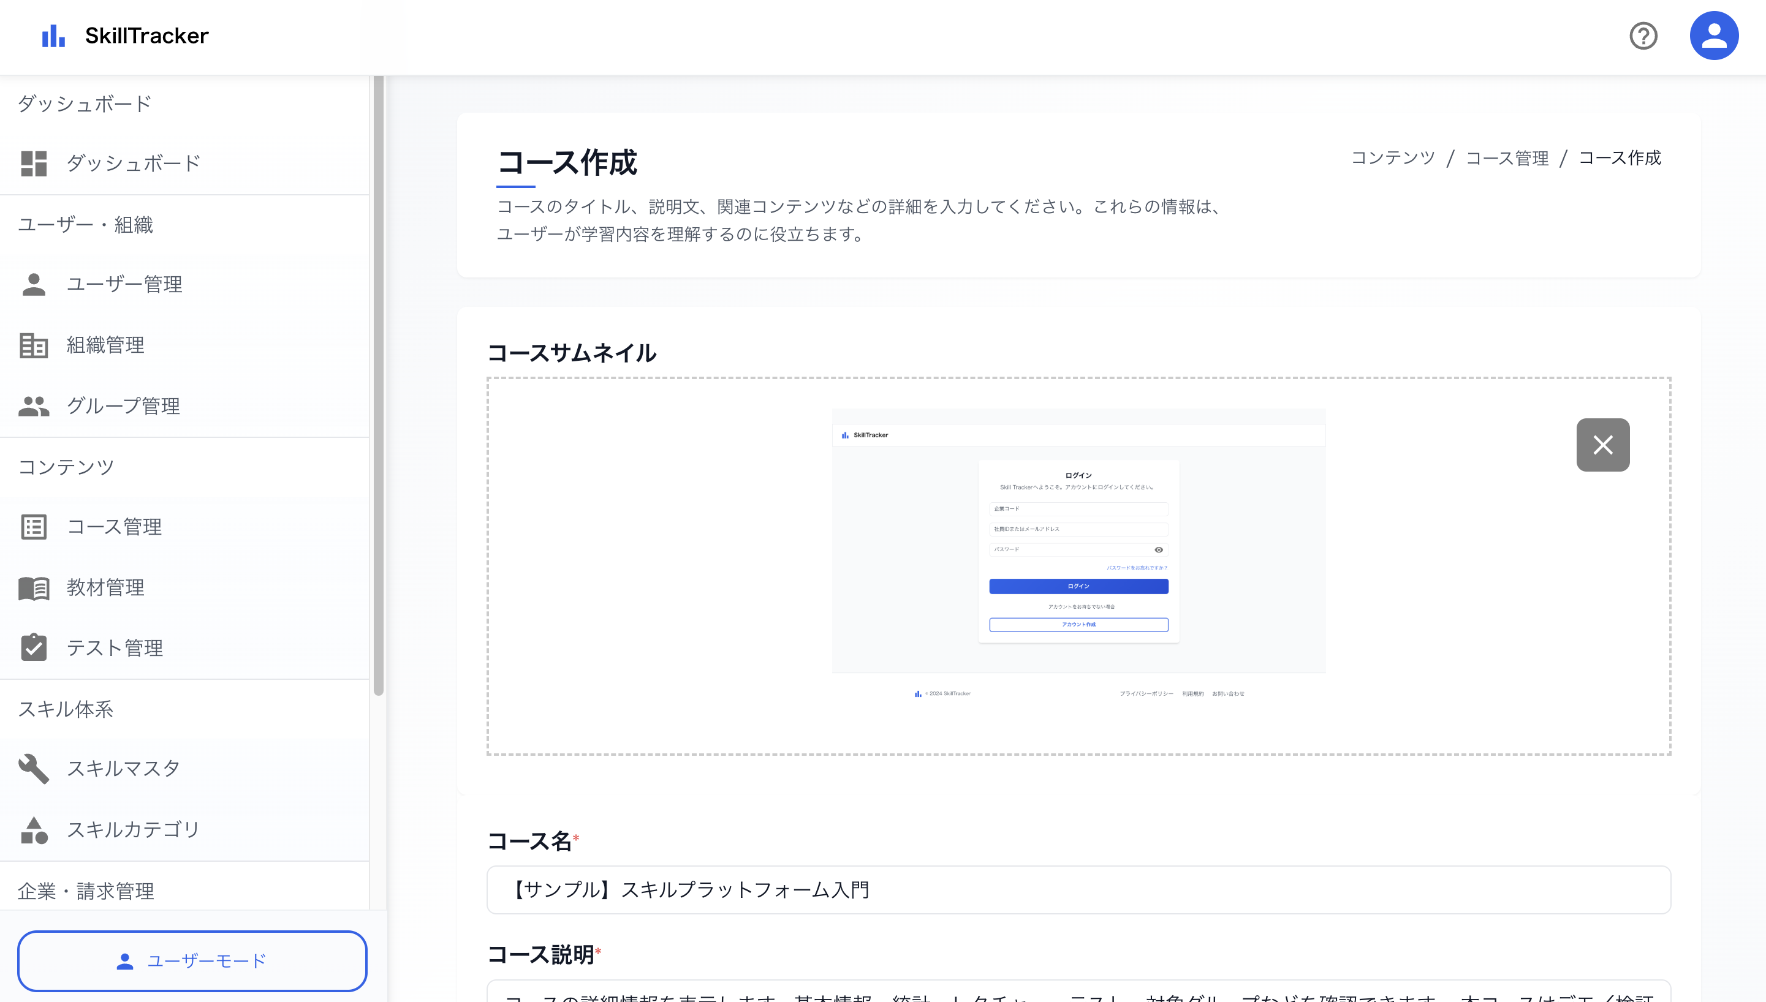Remove the course thumbnail with X button
Screen dimensions: 1766x1002
pos(1602,445)
